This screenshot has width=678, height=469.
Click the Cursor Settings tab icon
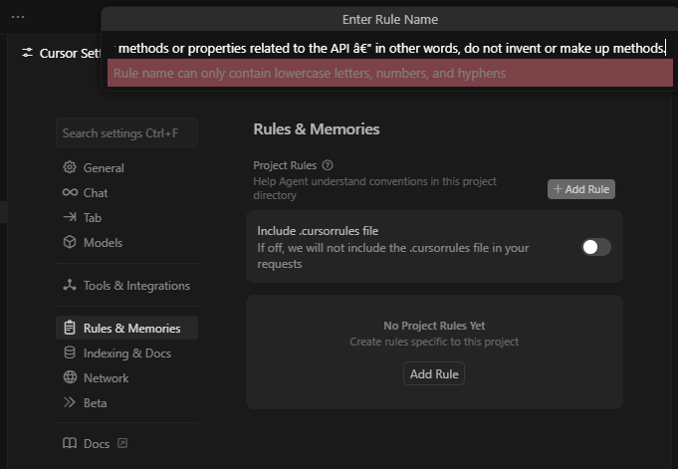(27, 53)
